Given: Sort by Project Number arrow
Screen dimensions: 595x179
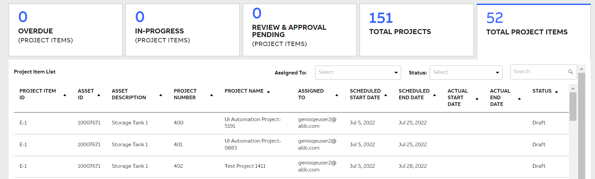Looking at the screenshot, I should (212, 95).
